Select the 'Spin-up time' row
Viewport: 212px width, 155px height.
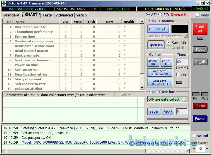pyautogui.click(x=72, y=37)
